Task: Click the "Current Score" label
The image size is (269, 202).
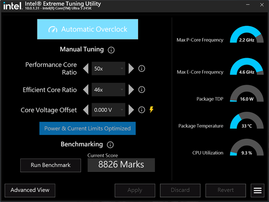Action: click(x=103, y=155)
